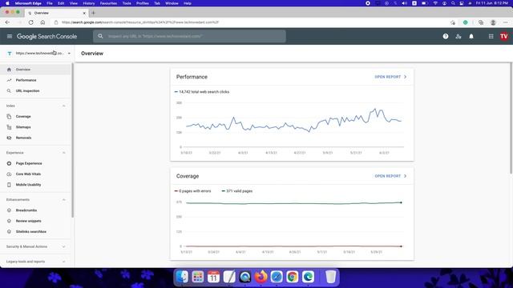The image size is (513, 288).
Task: Open the View menu
Action: 73,3
